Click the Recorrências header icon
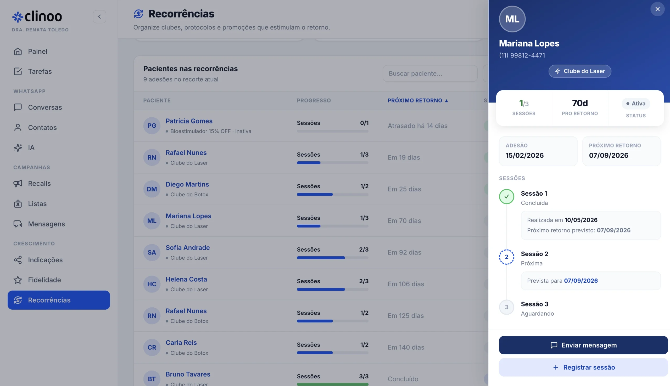 pyautogui.click(x=138, y=14)
